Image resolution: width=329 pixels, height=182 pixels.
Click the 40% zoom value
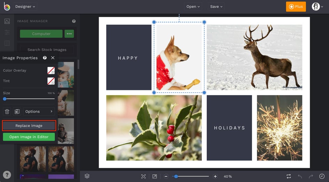tap(228, 176)
